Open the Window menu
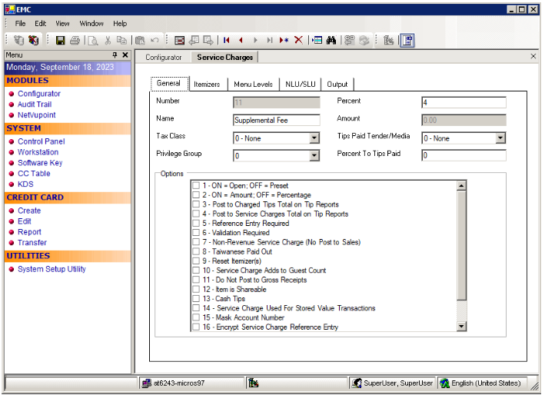545x395 pixels. coord(91,24)
